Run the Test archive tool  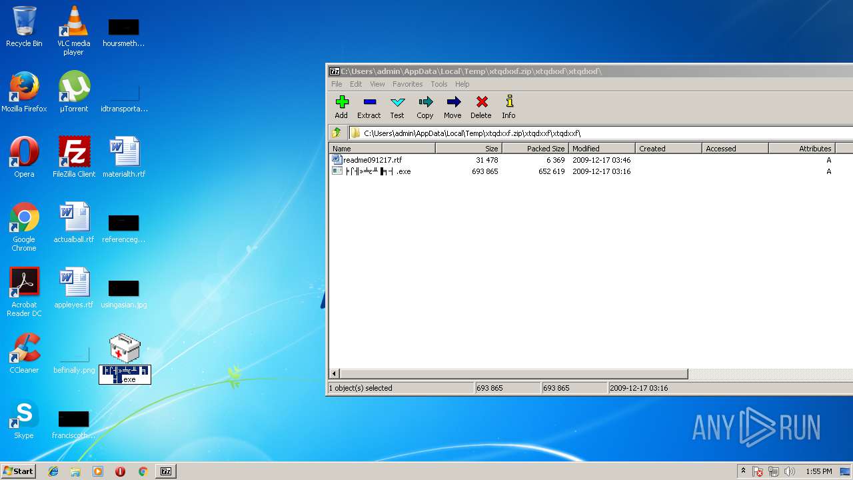point(397,107)
